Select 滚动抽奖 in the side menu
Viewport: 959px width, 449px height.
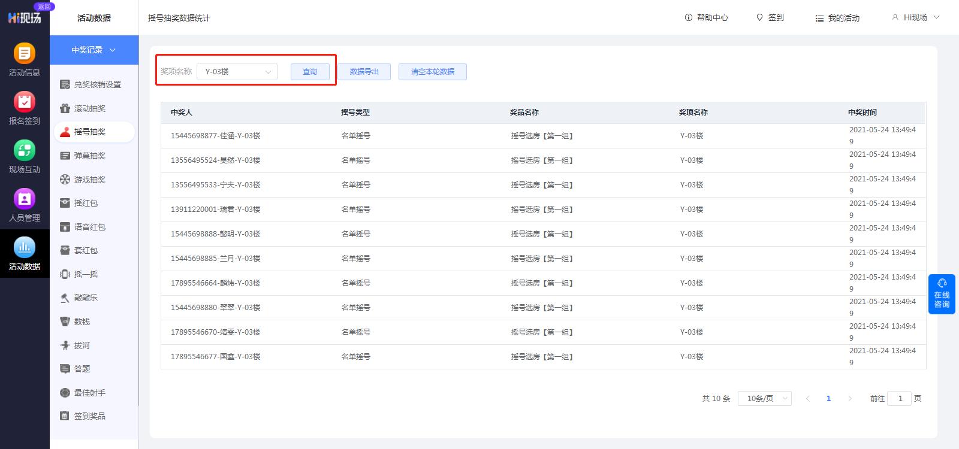[x=90, y=108]
